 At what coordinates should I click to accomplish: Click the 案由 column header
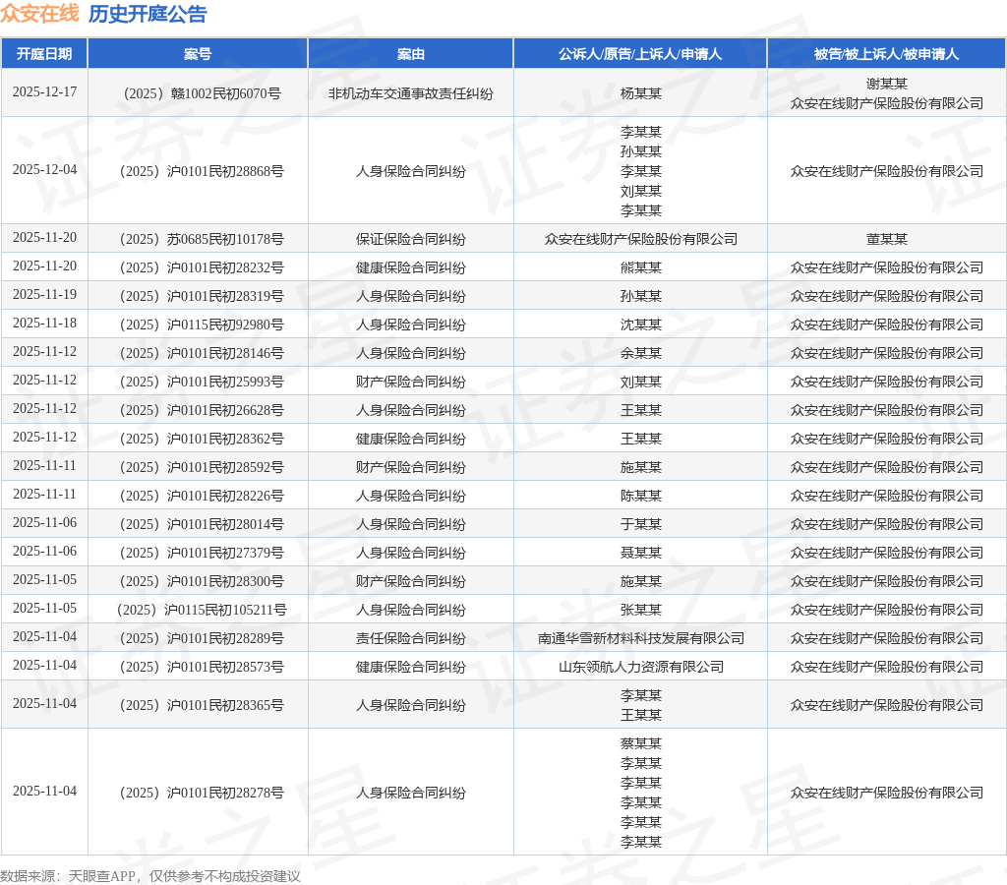pos(410,54)
